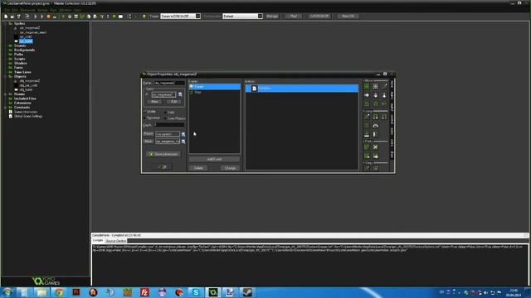The image size is (531, 298).
Task: Collapse the Sprites folder in resource tree
Action: [5, 24]
